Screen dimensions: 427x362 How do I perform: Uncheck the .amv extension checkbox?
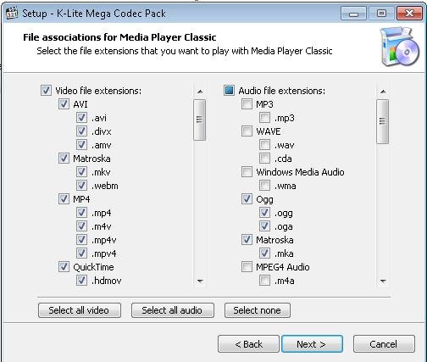tap(81, 145)
